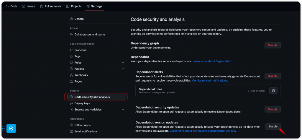Disable Dependabot security updates
Viewport: 302px width, 140px height.
click(273, 109)
